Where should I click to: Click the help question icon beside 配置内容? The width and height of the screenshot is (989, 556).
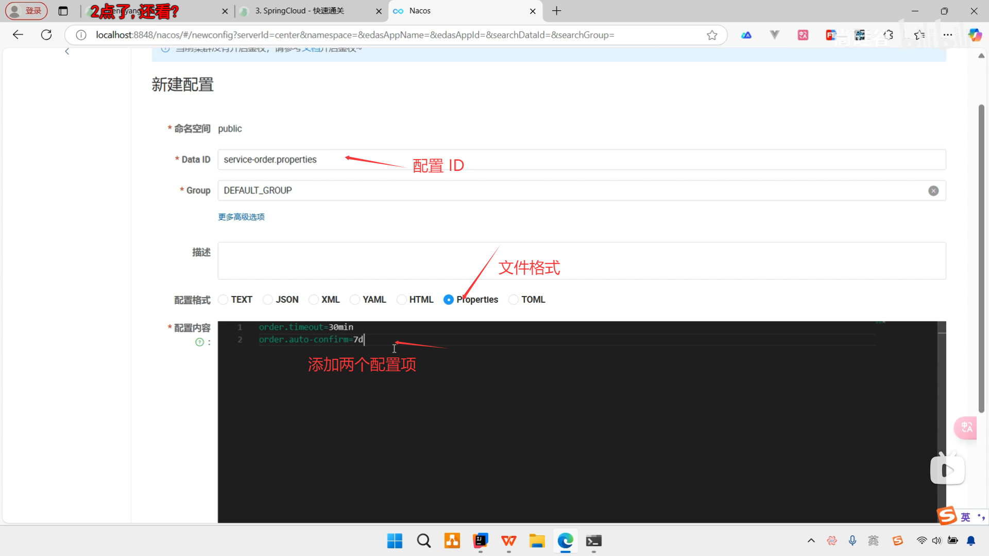click(x=200, y=342)
